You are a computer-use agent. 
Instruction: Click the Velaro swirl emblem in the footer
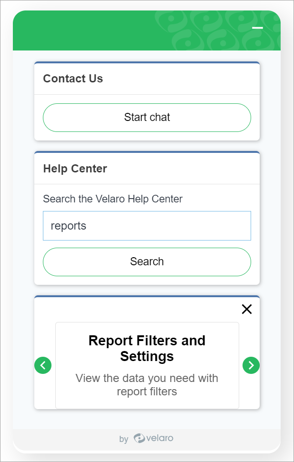tap(139, 438)
